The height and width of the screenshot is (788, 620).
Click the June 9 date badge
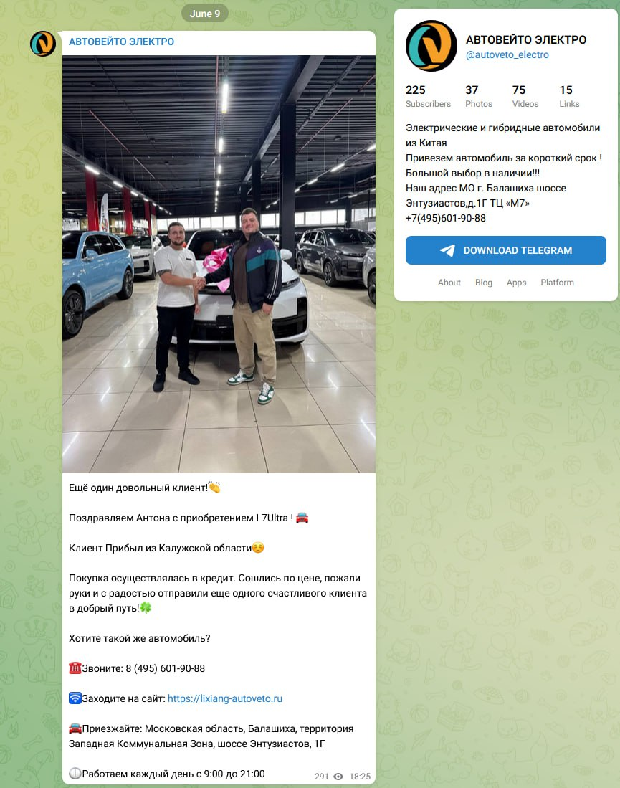coord(205,14)
